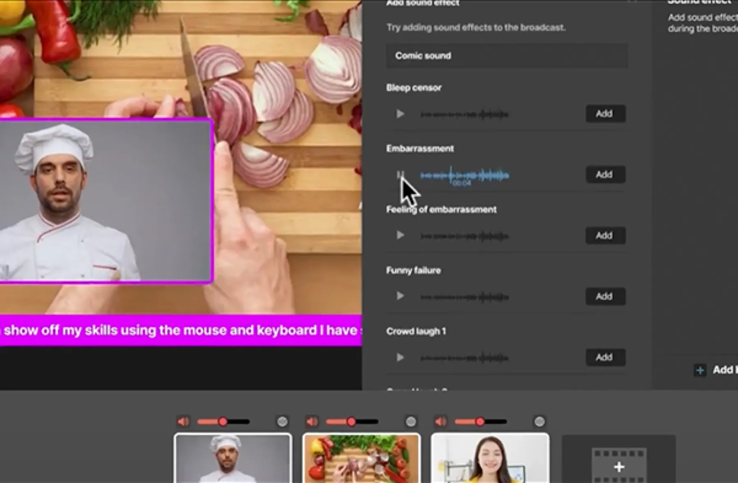Open the settings gear for the presenter track
The image size is (738, 483).
(x=540, y=421)
